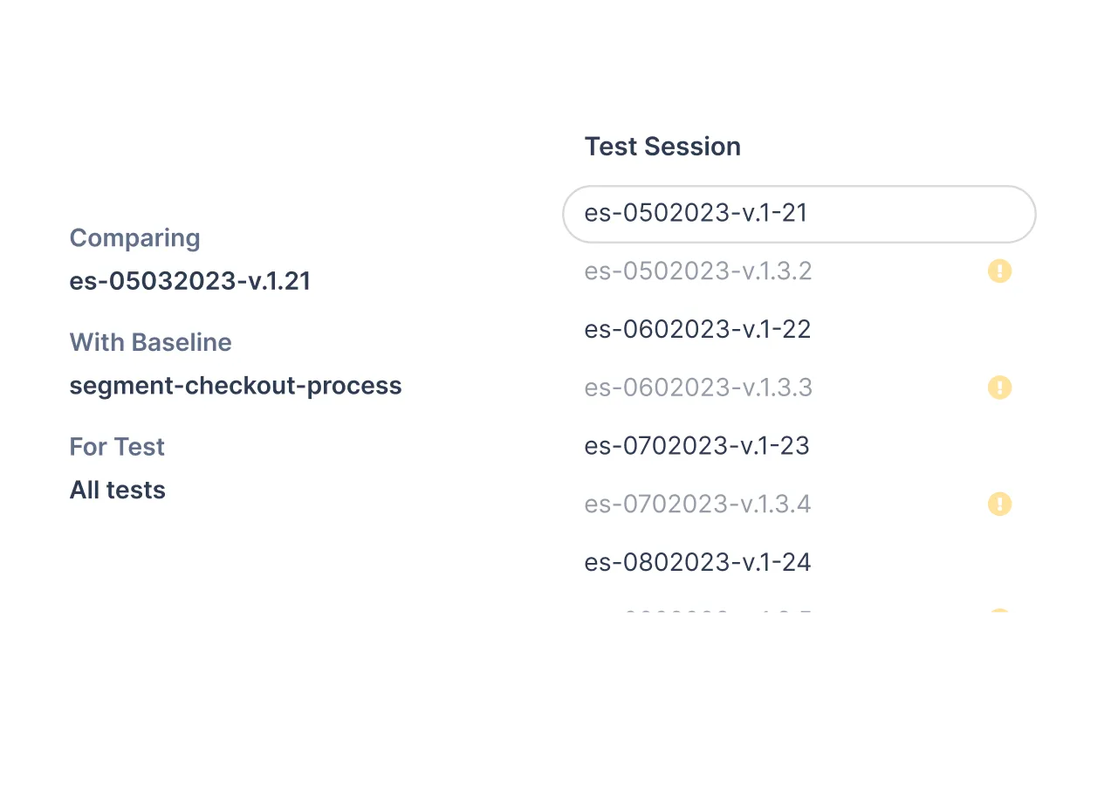Click the exclamation badge next to es-0702023-v.1.3.4
This screenshot has width=1118, height=789.
point(999,504)
